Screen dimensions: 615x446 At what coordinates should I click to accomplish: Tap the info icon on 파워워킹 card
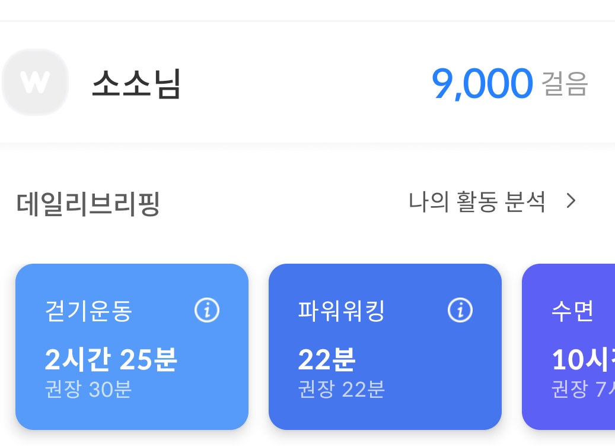tap(460, 310)
